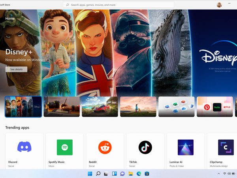Minimize the Microsoft Store window
Screen dimensions: 237x178
pos(229,3)
